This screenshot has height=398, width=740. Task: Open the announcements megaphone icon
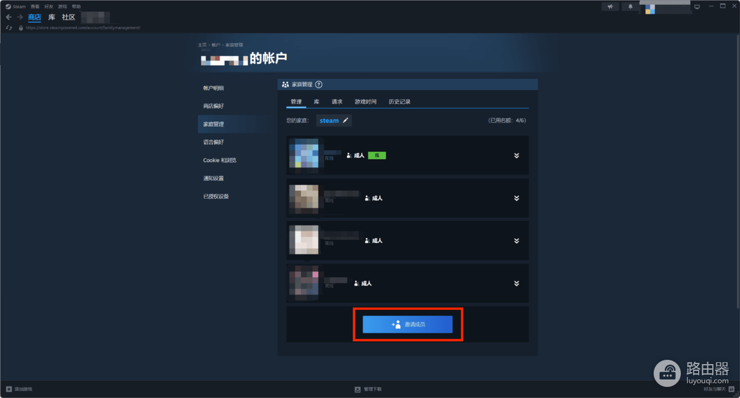pos(610,6)
